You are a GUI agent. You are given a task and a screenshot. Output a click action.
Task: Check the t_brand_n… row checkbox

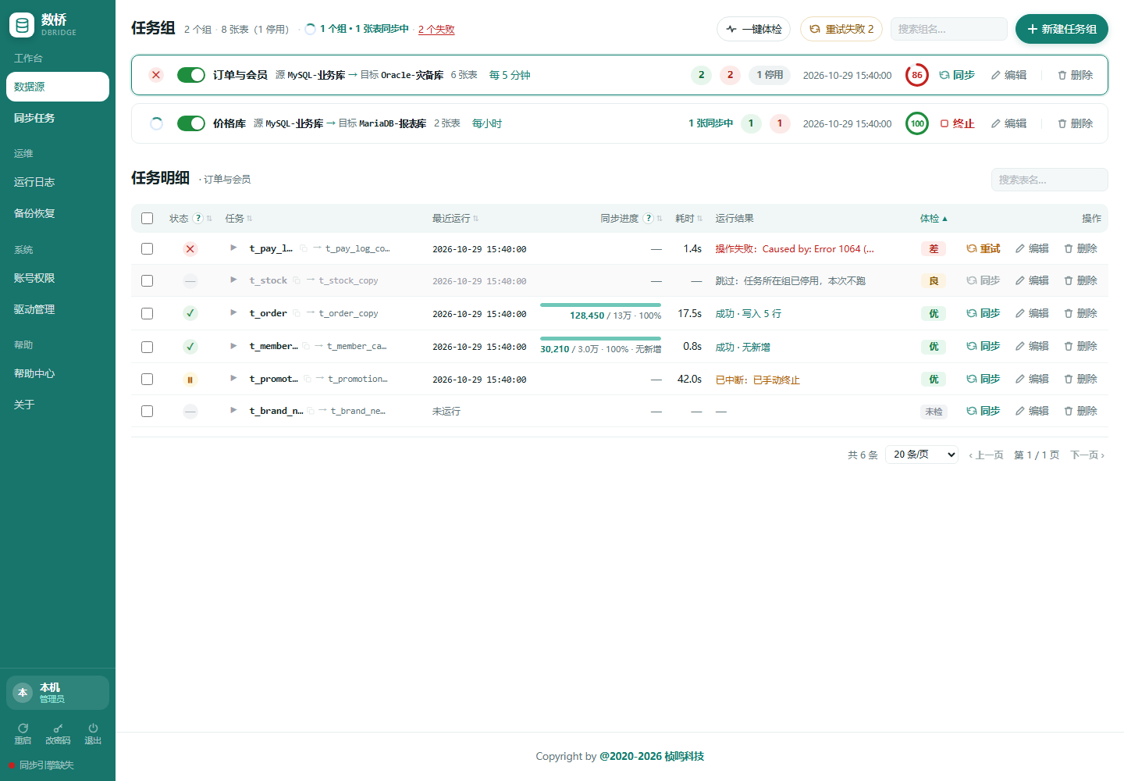pos(147,411)
